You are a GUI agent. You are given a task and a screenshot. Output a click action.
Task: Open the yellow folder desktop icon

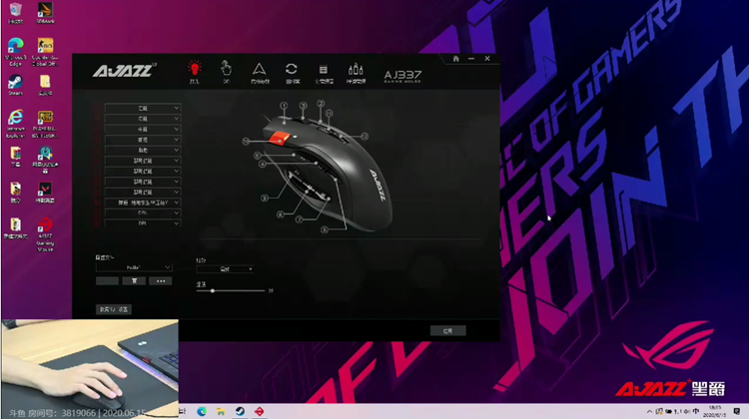(x=45, y=86)
